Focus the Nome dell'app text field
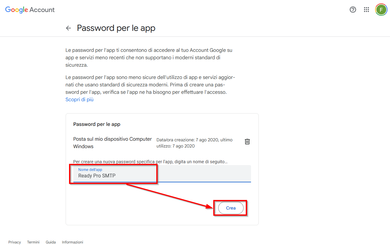 162,174
